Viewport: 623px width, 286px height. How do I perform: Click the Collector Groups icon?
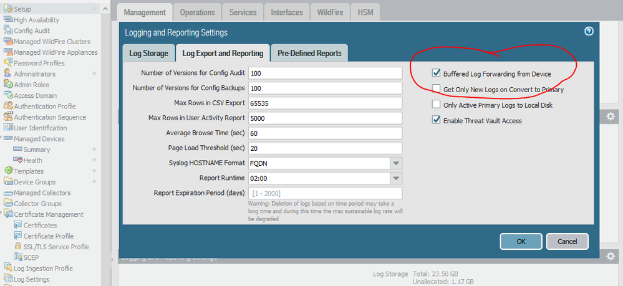pos(8,203)
